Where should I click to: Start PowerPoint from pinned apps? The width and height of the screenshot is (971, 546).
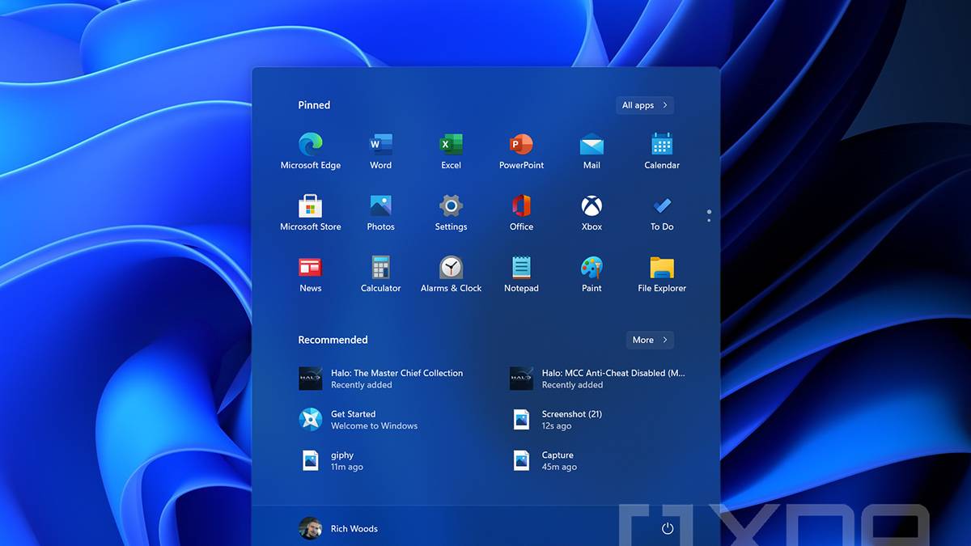click(x=521, y=151)
